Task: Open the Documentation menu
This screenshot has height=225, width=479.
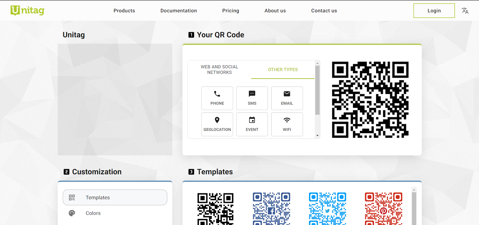Action: pos(179,11)
